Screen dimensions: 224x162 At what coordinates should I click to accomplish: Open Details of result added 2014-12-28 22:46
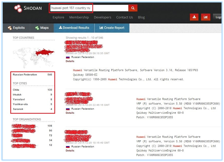pos(70,113)
